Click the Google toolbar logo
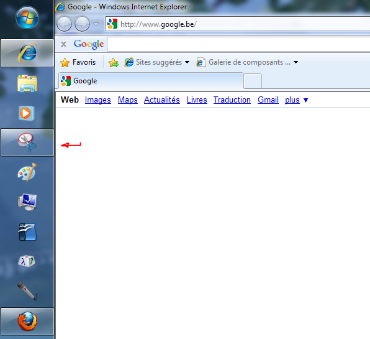 pyautogui.click(x=89, y=44)
